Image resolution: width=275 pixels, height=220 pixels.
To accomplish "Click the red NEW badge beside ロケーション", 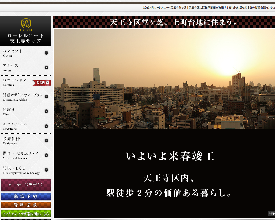I will tap(42, 83).
